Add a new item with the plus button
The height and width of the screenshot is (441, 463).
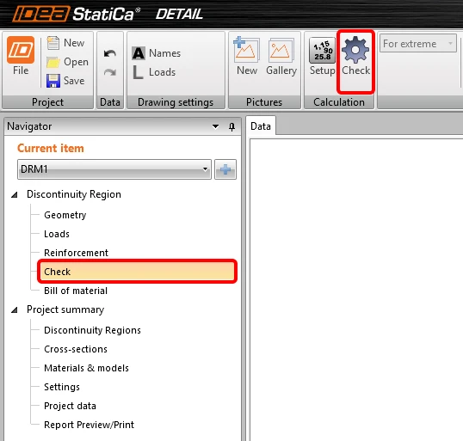pos(225,169)
